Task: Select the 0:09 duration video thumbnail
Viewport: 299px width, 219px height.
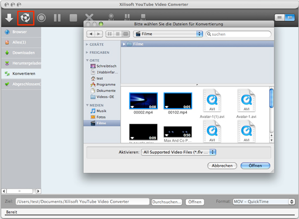Action: [144, 132]
